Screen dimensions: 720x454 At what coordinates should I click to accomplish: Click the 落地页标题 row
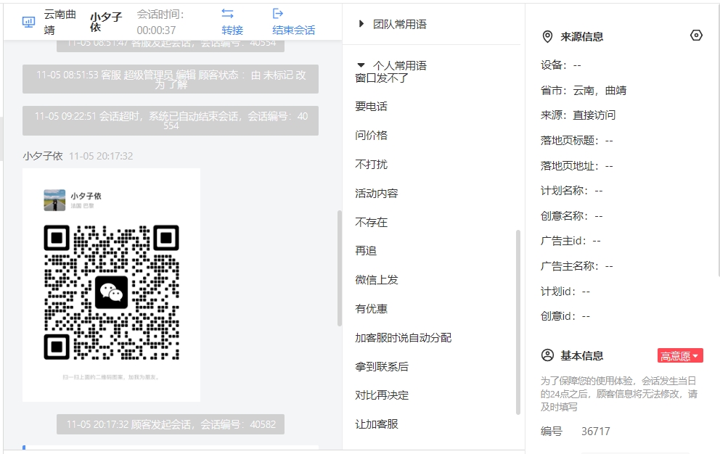(577, 141)
